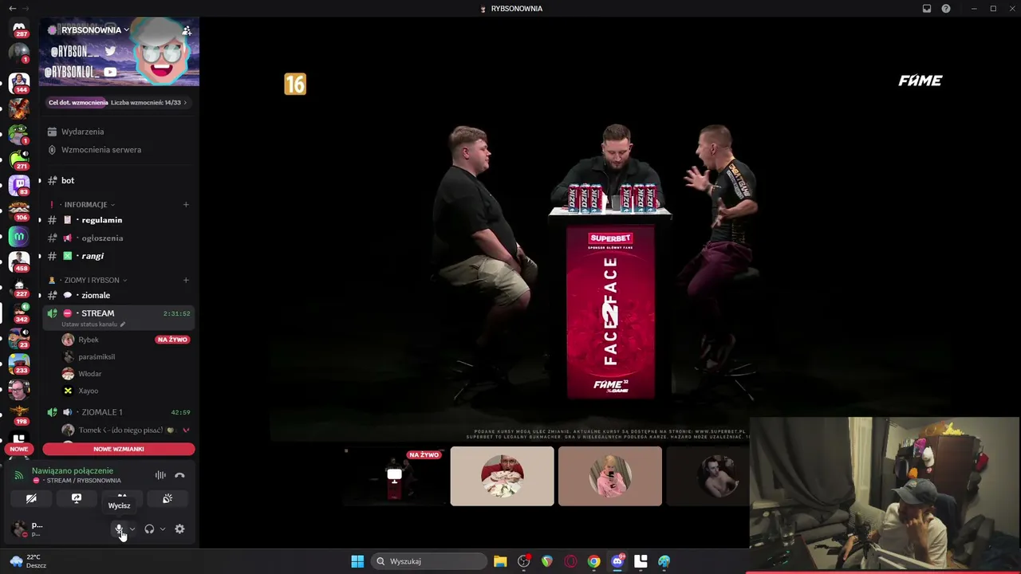Open the server with the 106 badge
This screenshot has height=574, width=1021.
pos(19,210)
